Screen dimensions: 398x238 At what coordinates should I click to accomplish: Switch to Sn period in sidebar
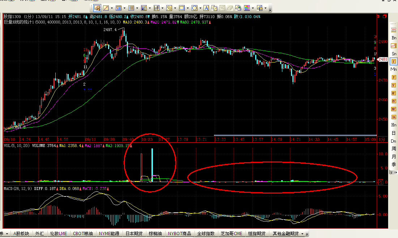point(394,54)
